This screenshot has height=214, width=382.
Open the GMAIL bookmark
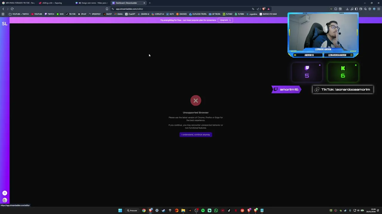coord(118,14)
